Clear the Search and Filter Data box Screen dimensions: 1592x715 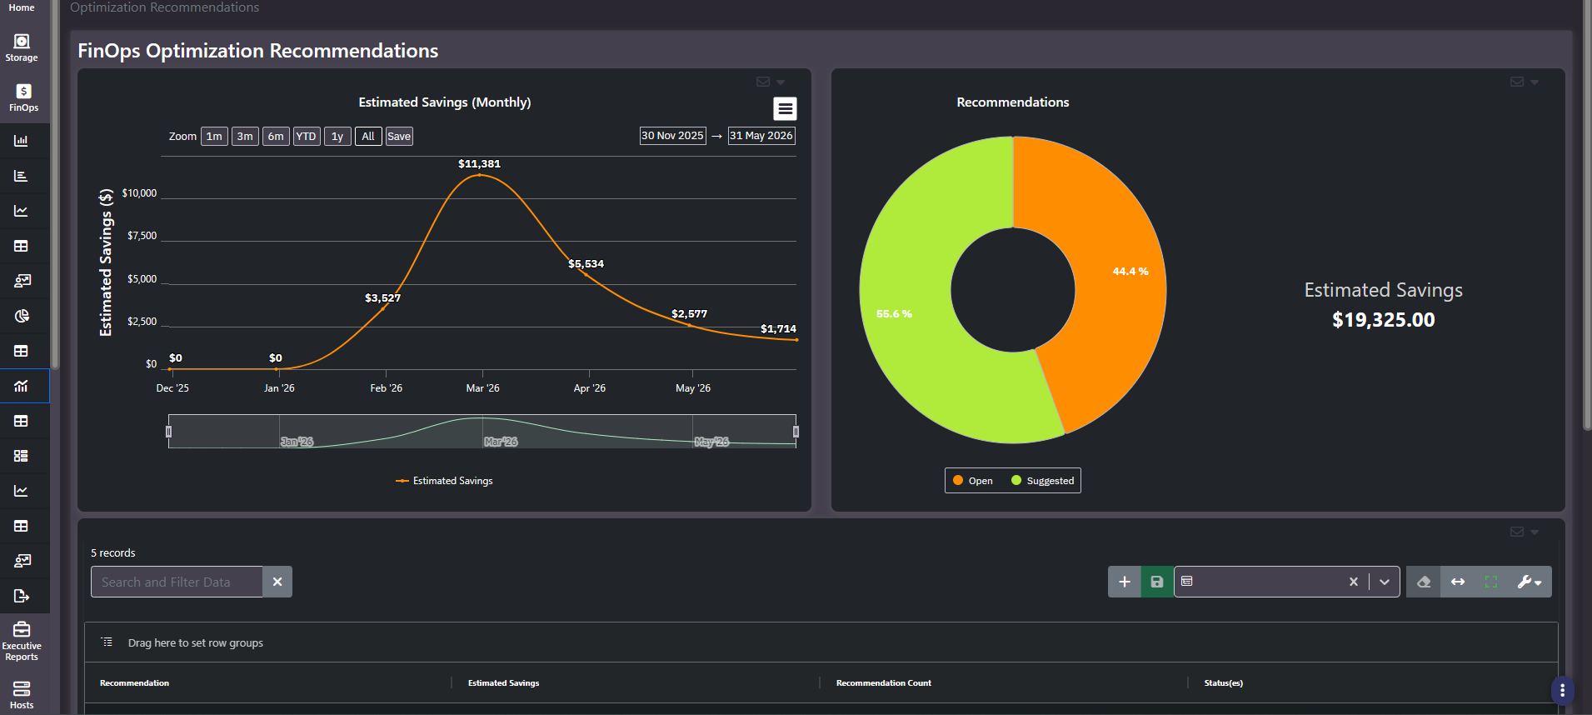click(x=277, y=582)
